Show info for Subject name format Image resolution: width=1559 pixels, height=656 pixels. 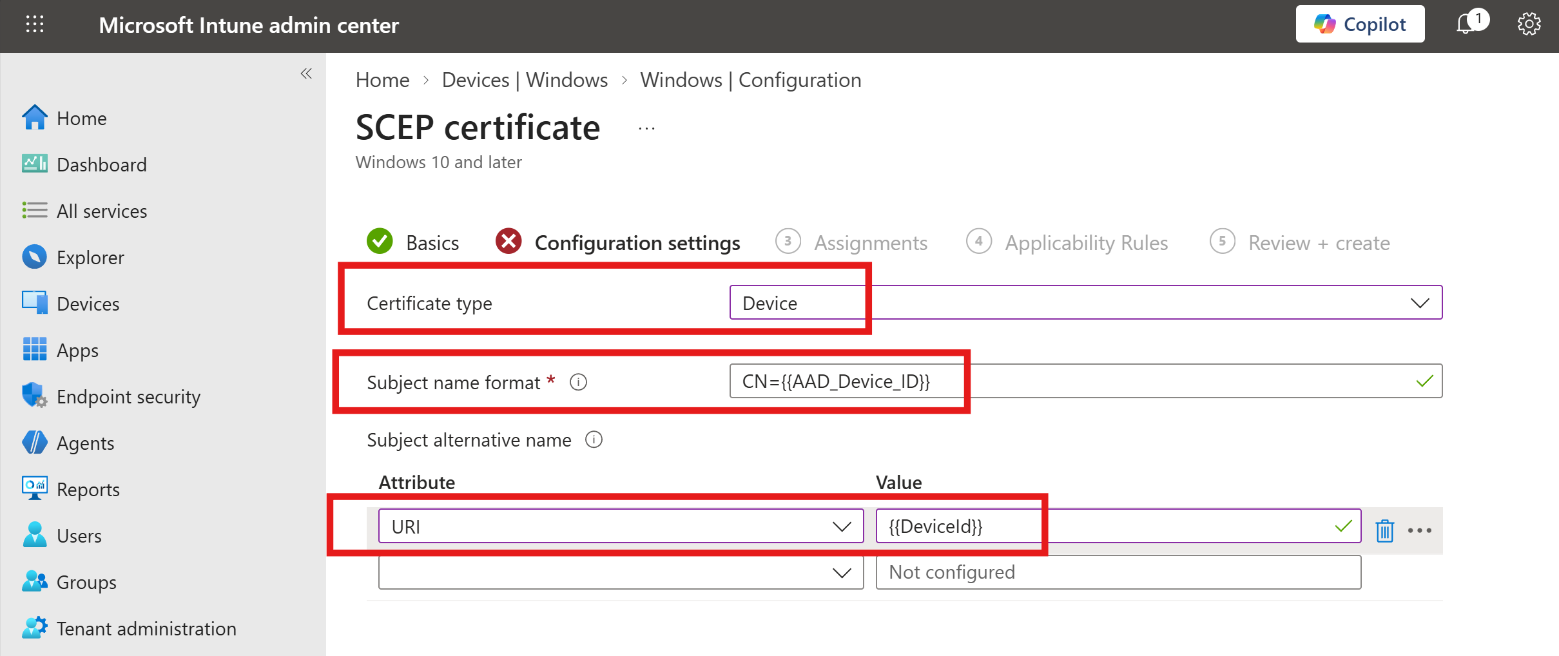click(x=578, y=382)
